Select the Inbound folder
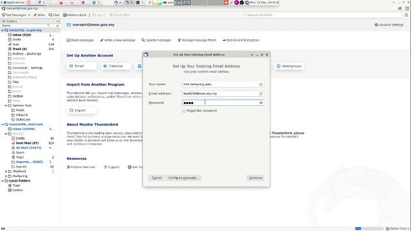The height and width of the screenshot is (231, 411). tap(21, 115)
